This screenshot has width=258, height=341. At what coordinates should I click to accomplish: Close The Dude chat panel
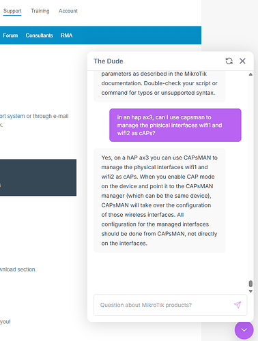click(x=242, y=61)
